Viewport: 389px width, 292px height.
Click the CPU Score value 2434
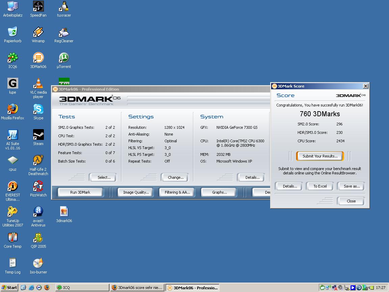[340, 141]
